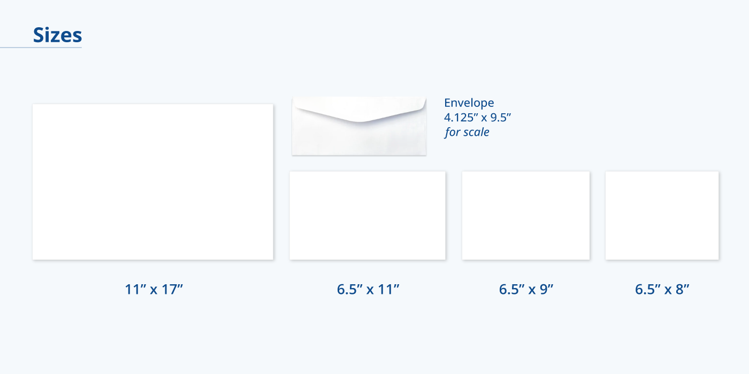This screenshot has height=374, width=749.
Task: Select the smallest 6.5" x 8" sheet
Action: 662,215
